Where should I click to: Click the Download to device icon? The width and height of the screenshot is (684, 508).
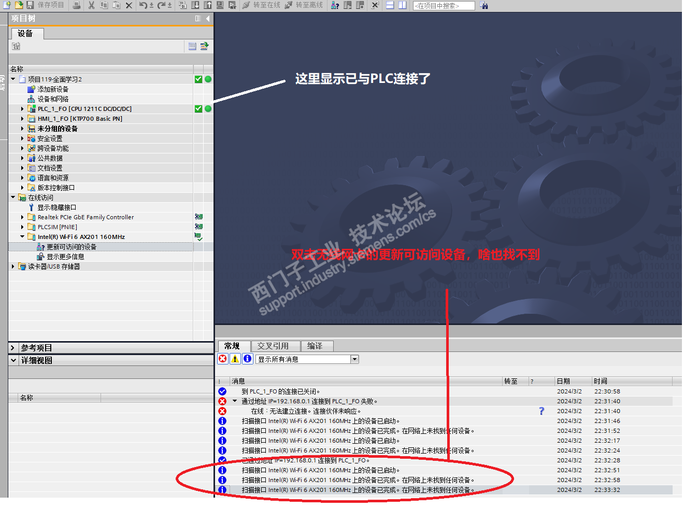pos(195,5)
